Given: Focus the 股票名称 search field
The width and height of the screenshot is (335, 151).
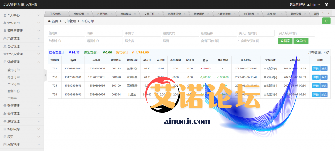Looking at the screenshot, I should pyautogui.click(x=218, y=33).
